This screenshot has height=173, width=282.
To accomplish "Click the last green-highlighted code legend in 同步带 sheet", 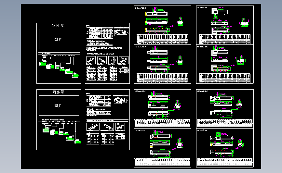I will [78, 142].
